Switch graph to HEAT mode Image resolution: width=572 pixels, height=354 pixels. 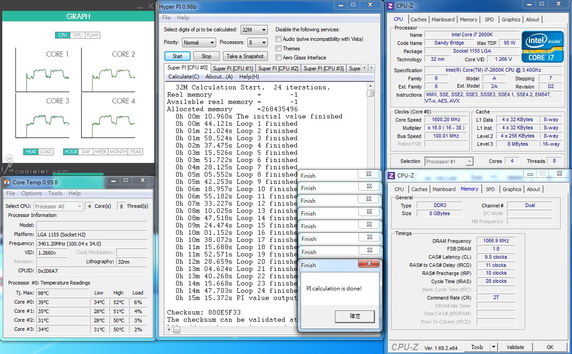(x=31, y=152)
